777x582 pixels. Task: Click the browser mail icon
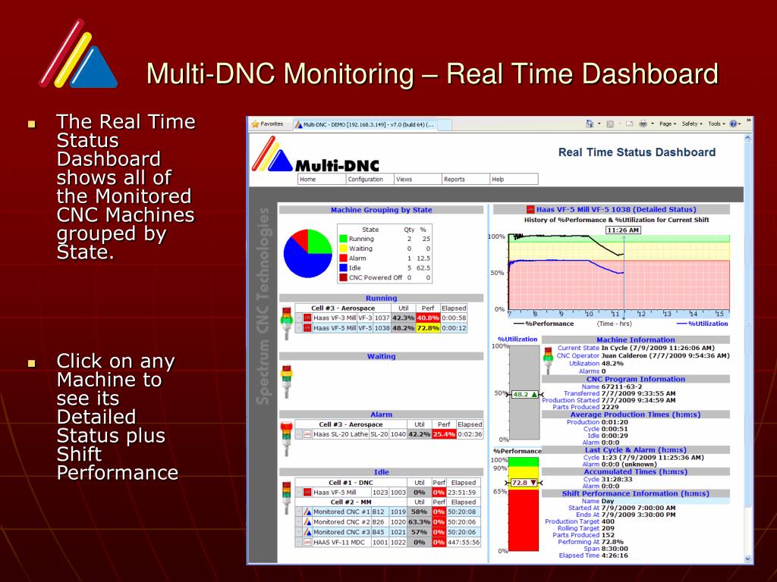point(629,124)
